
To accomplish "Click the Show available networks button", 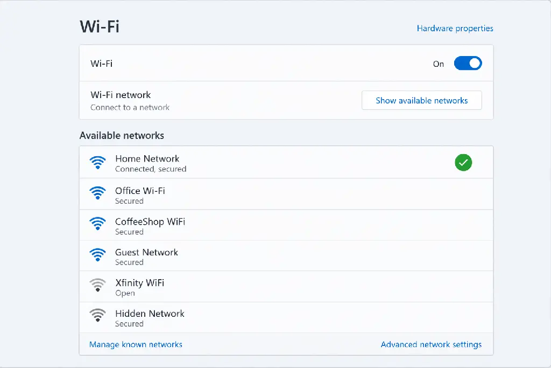I will pos(421,100).
